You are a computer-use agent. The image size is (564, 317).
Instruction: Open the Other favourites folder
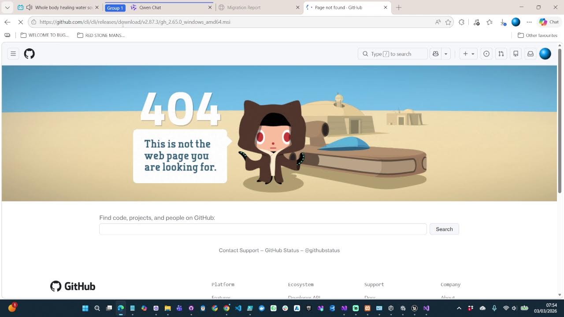click(538, 35)
